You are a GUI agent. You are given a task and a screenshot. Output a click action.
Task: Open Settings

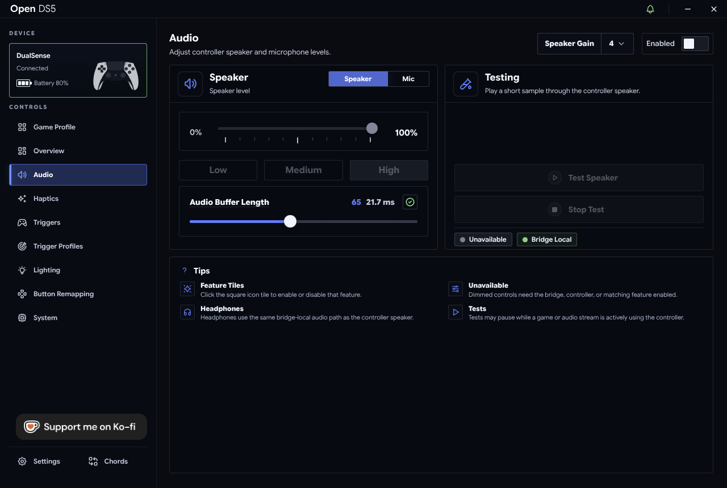39,461
